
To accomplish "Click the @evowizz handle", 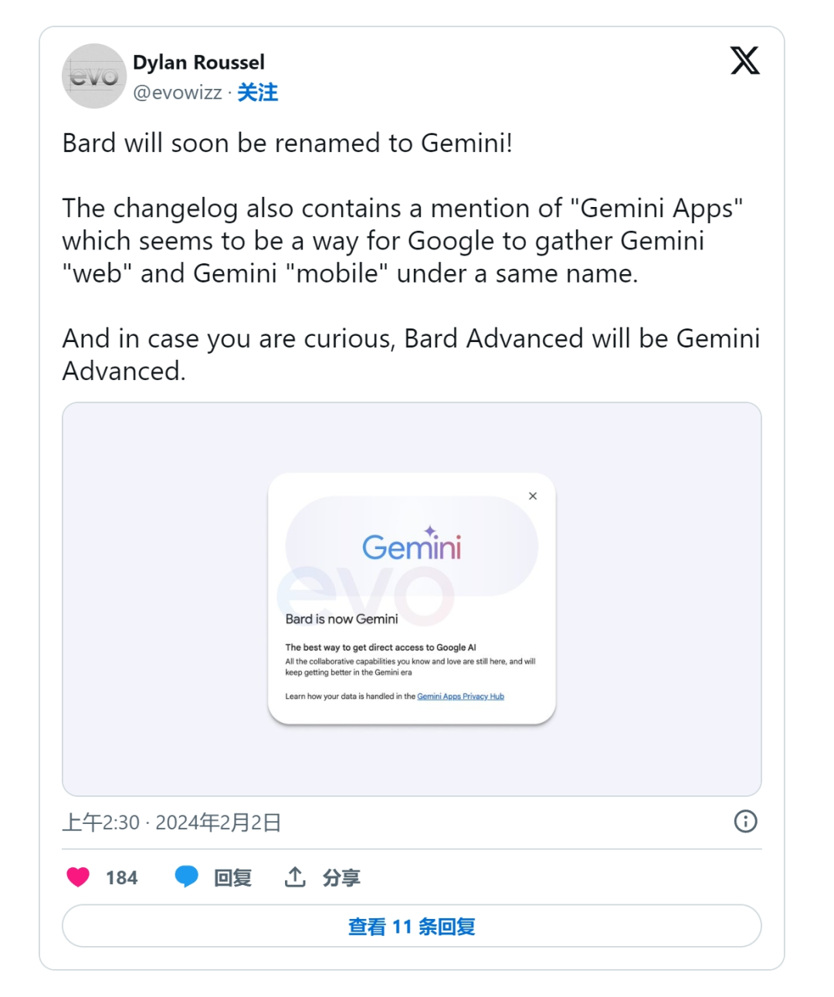I will (x=178, y=93).
